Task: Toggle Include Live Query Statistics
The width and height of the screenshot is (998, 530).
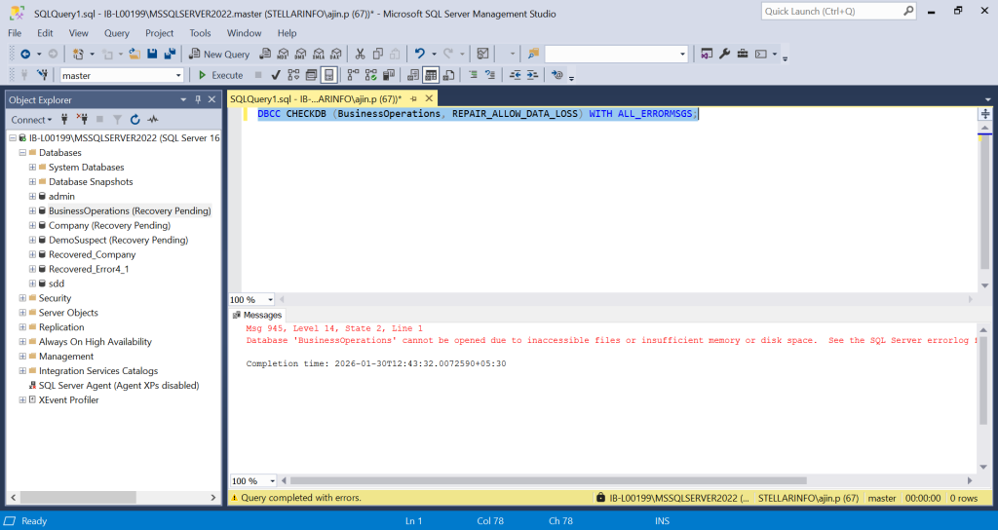Action: pyautogui.click(x=371, y=75)
